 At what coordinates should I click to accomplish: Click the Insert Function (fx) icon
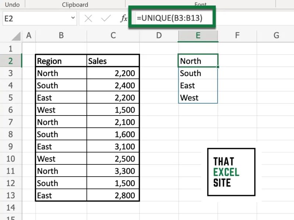click(124, 17)
